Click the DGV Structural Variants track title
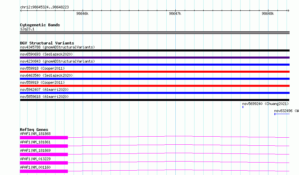Image resolution: width=299 pixels, height=175 pixels. click(47, 43)
